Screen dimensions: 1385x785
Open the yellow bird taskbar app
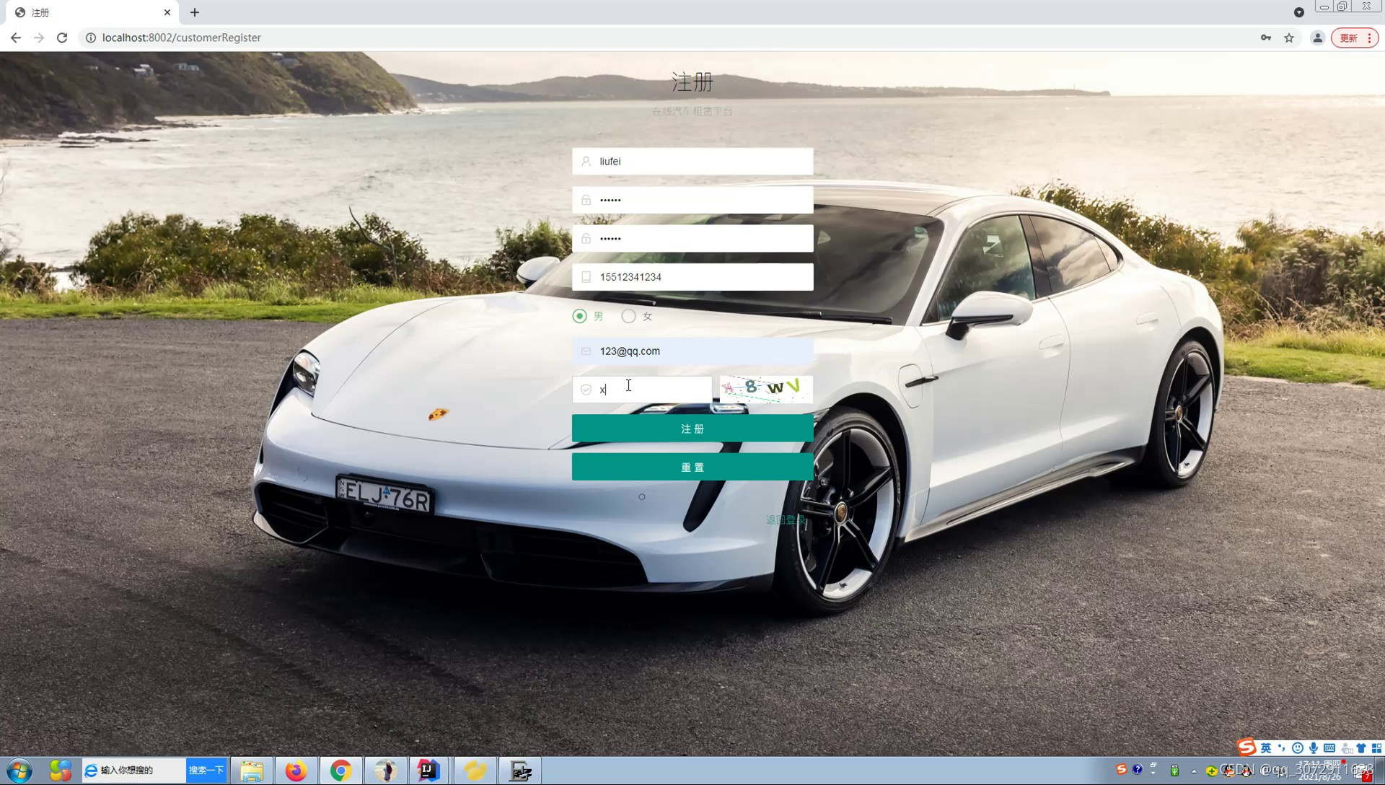tap(475, 771)
